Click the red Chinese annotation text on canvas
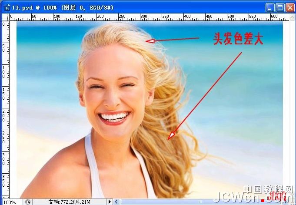 [x=238, y=39]
